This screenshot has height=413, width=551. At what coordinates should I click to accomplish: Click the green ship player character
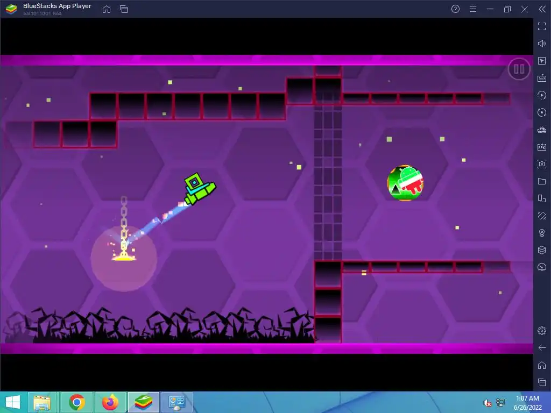pos(200,189)
